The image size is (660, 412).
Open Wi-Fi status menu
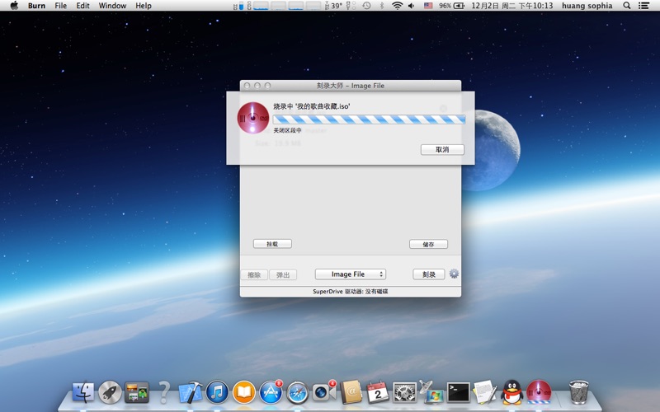(x=397, y=6)
